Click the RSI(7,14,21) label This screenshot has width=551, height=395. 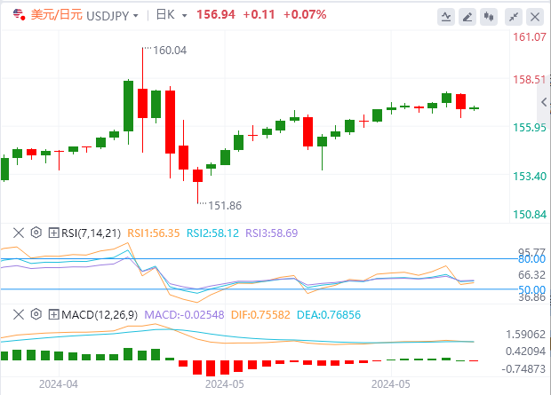point(91,233)
